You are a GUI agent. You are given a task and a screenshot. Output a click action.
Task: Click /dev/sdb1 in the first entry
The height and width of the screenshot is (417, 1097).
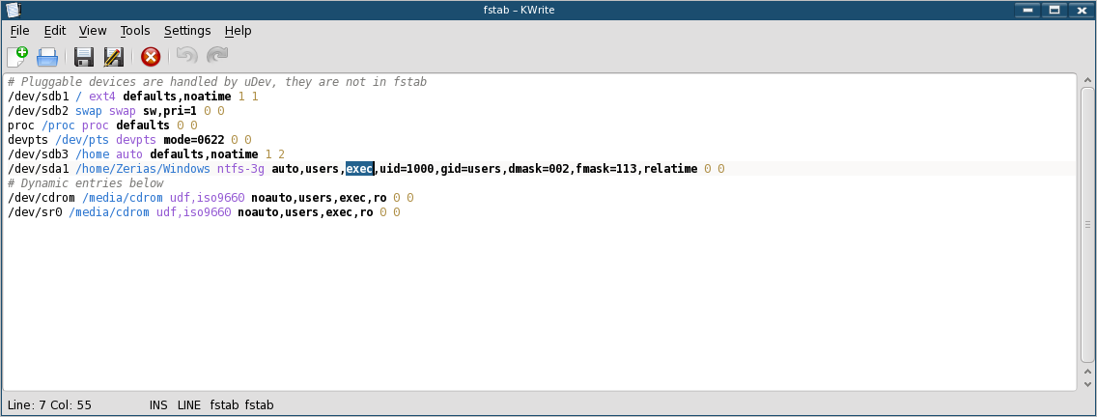(38, 97)
